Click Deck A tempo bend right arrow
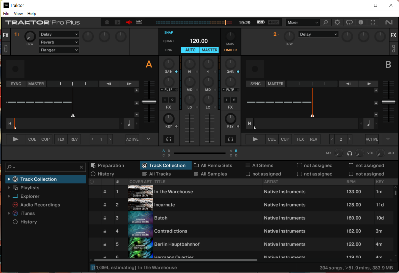This screenshot has height=273, width=399. coord(129,84)
